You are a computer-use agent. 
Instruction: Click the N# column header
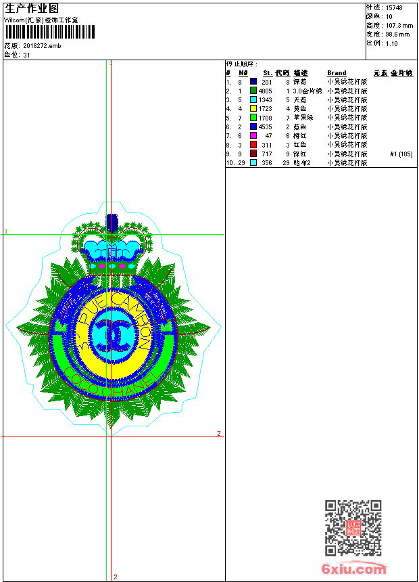[243, 73]
